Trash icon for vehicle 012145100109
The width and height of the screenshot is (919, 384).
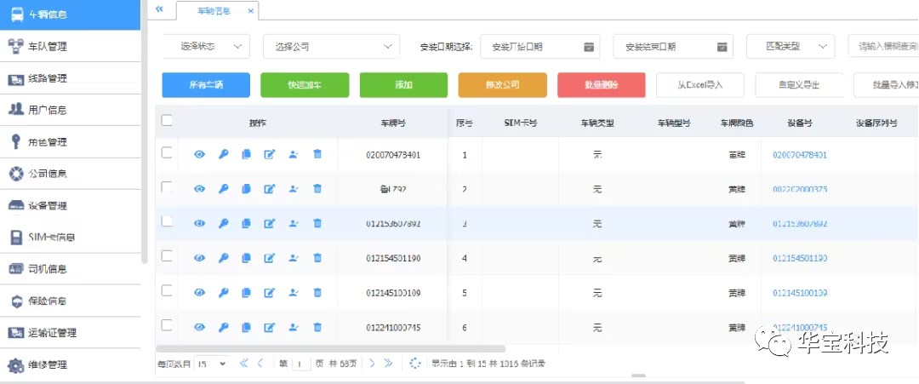317,293
